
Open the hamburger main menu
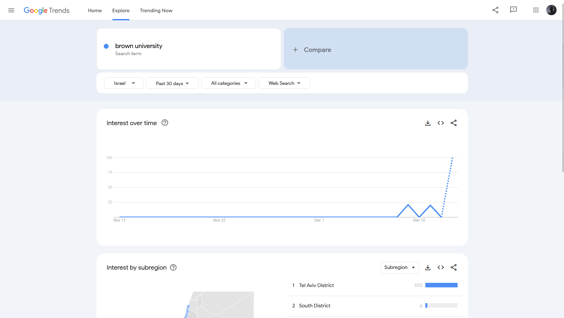[11, 10]
